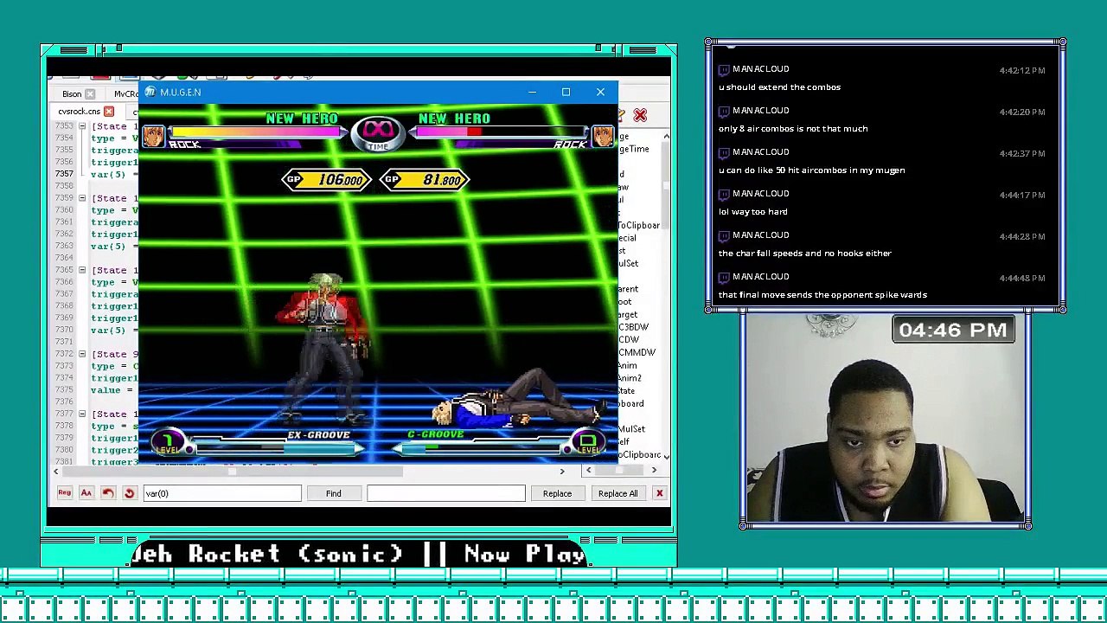Select the cvsrock.cns file tab
The width and height of the screenshot is (1107, 623).
(x=79, y=112)
